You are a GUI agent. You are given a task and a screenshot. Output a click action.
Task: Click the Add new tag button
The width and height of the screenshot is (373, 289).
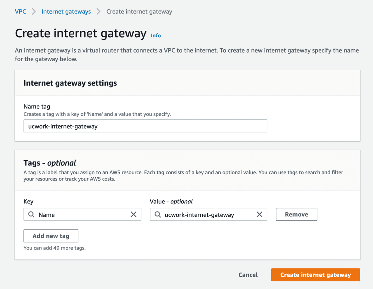coord(51,236)
